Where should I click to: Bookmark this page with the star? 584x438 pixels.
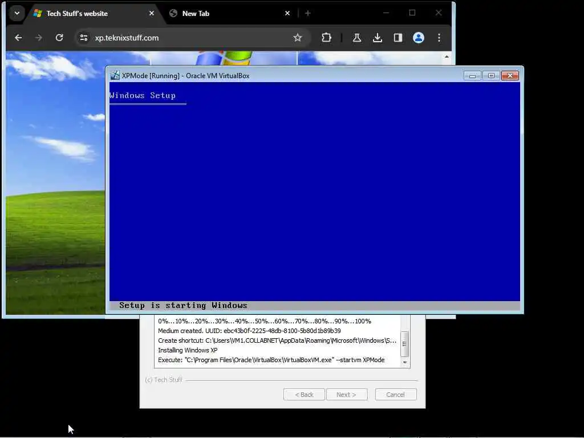point(297,38)
